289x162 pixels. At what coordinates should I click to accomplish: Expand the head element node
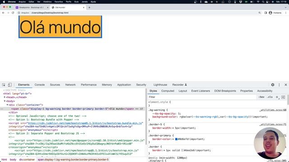pyautogui.click(x=5, y=97)
